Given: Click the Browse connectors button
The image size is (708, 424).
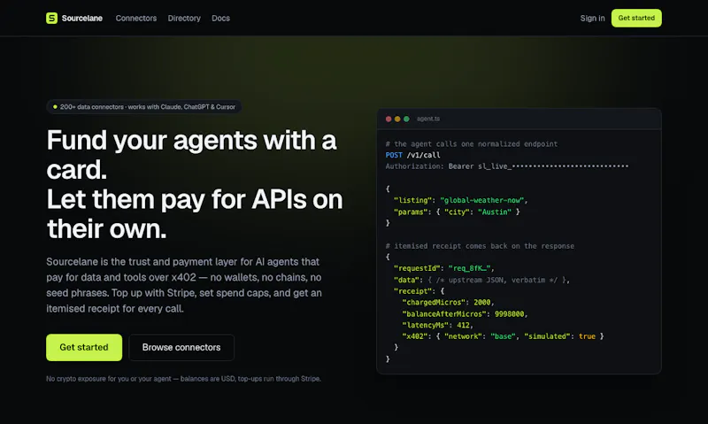Looking at the screenshot, I should point(181,347).
